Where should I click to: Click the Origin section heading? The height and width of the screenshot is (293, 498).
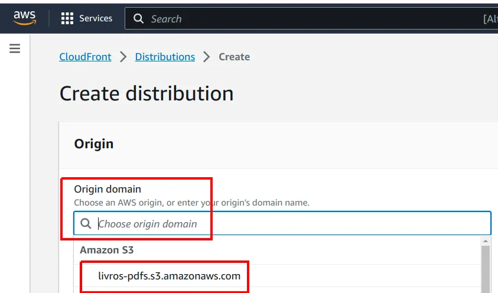(x=94, y=144)
